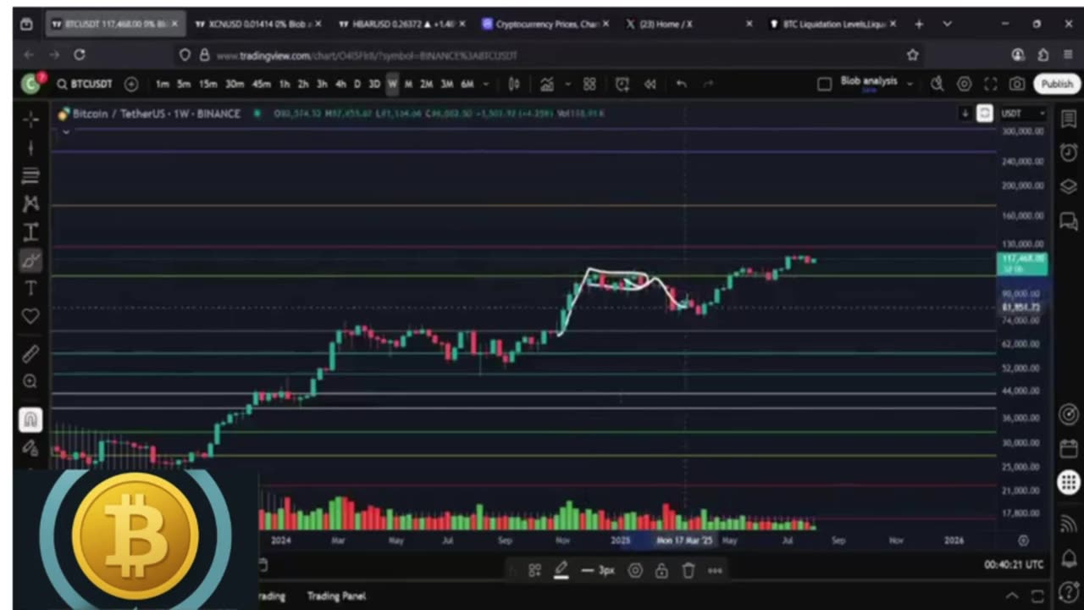
Task: Open the user profile avatar menu
Action: [x=31, y=83]
